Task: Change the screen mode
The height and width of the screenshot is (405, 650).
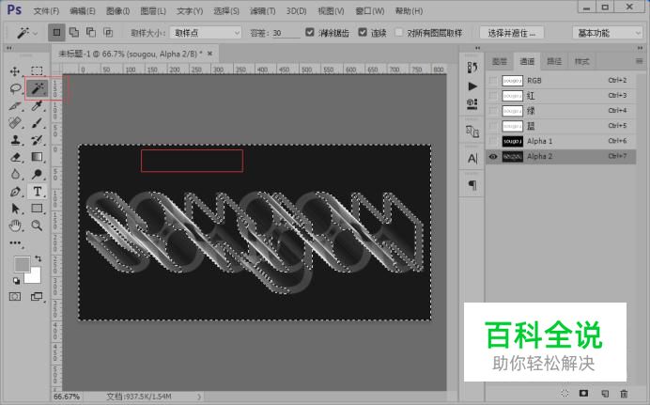Action: pos(37,296)
